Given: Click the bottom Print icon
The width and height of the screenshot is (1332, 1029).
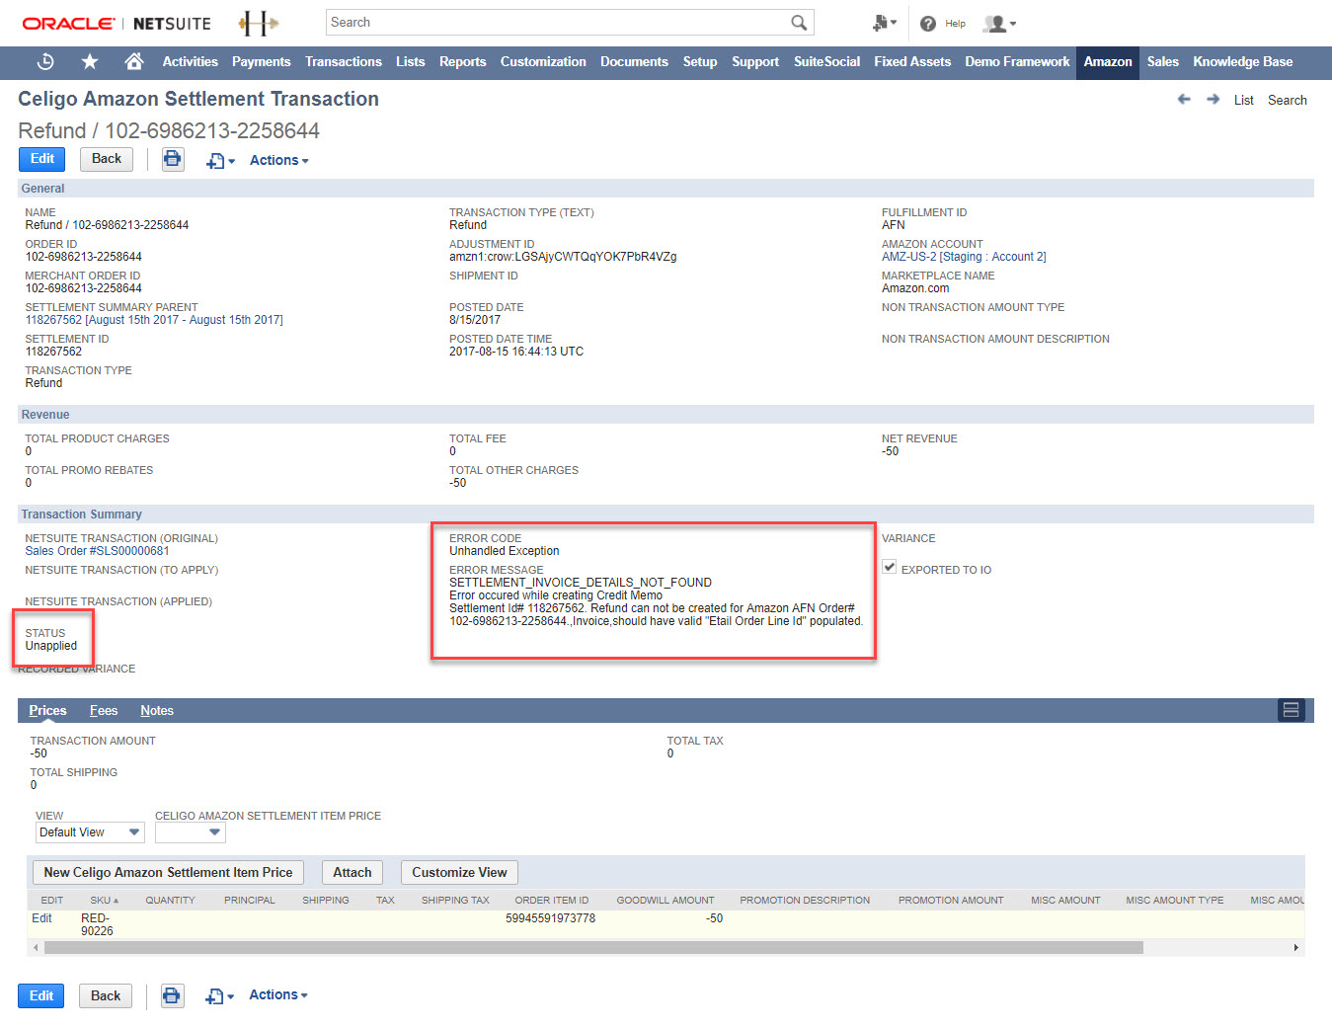Looking at the screenshot, I should (173, 995).
